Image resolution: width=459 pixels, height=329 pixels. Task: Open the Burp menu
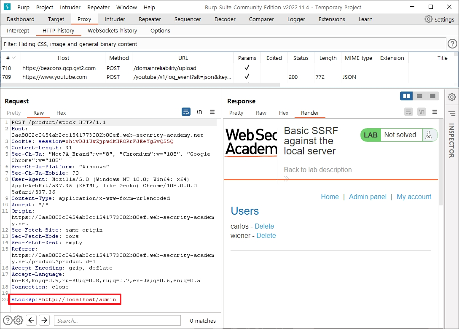coord(24,7)
